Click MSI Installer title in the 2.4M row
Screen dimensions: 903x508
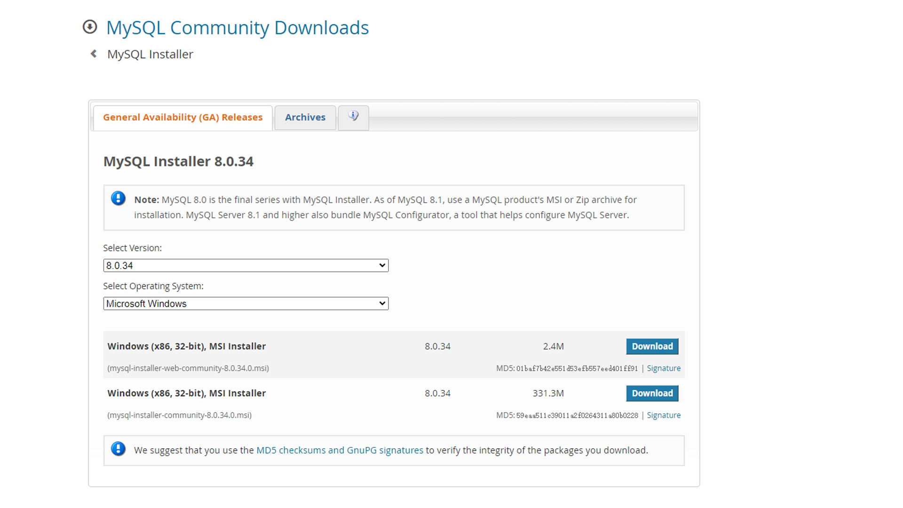coord(186,346)
